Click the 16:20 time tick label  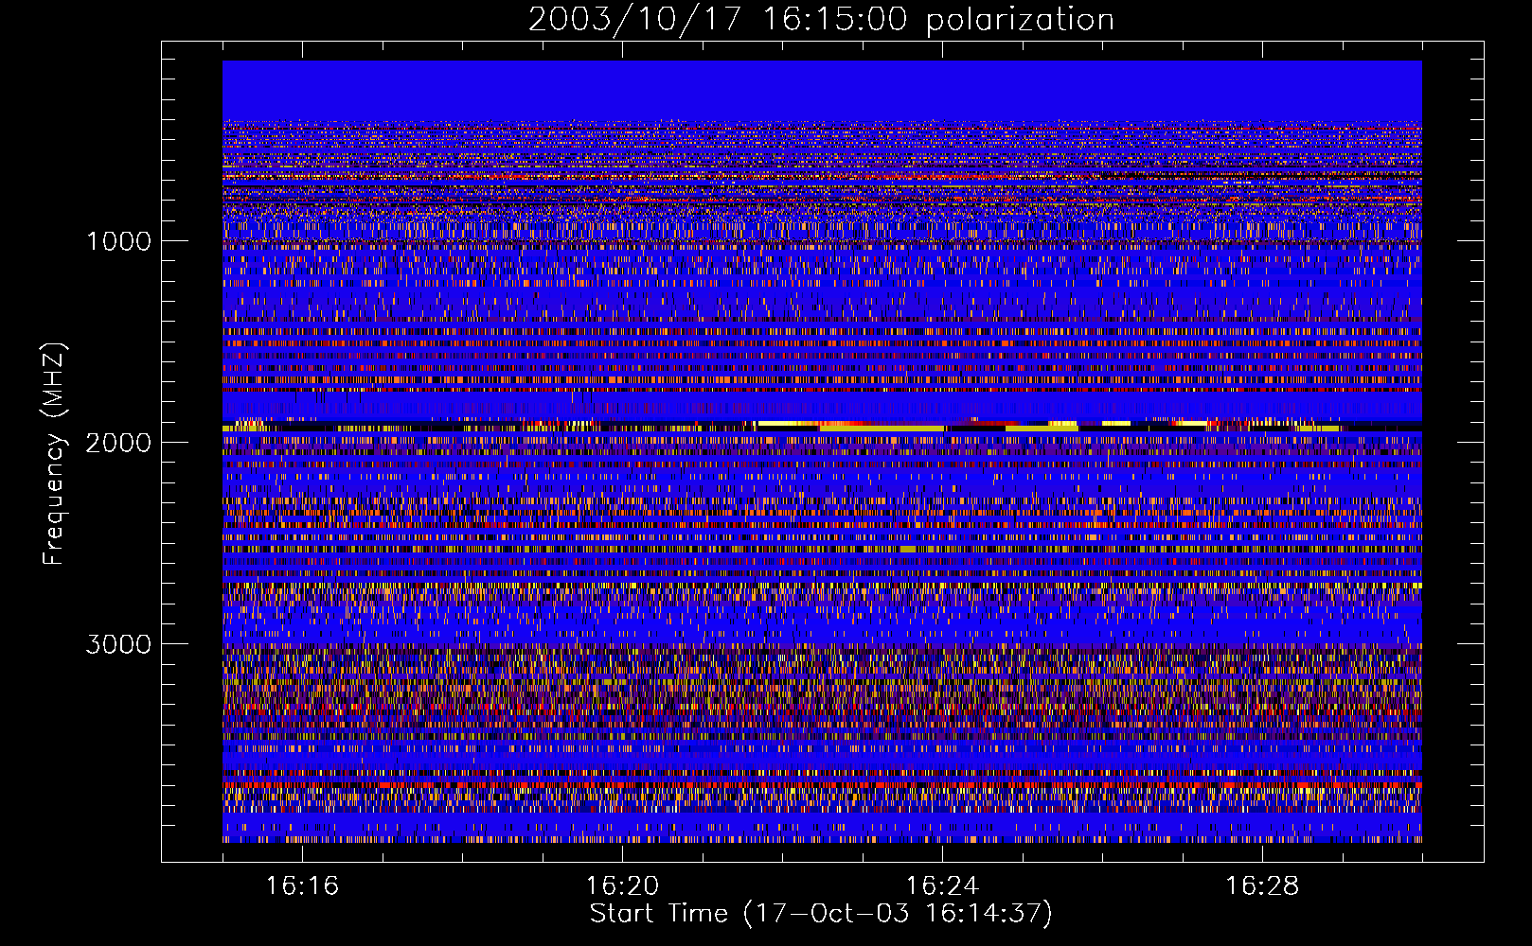[x=622, y=886]
